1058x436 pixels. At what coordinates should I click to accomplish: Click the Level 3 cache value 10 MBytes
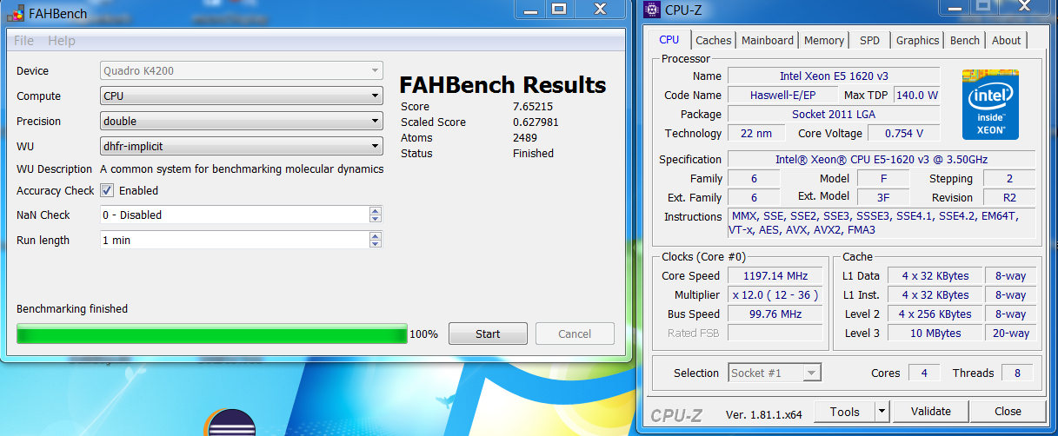935,334
